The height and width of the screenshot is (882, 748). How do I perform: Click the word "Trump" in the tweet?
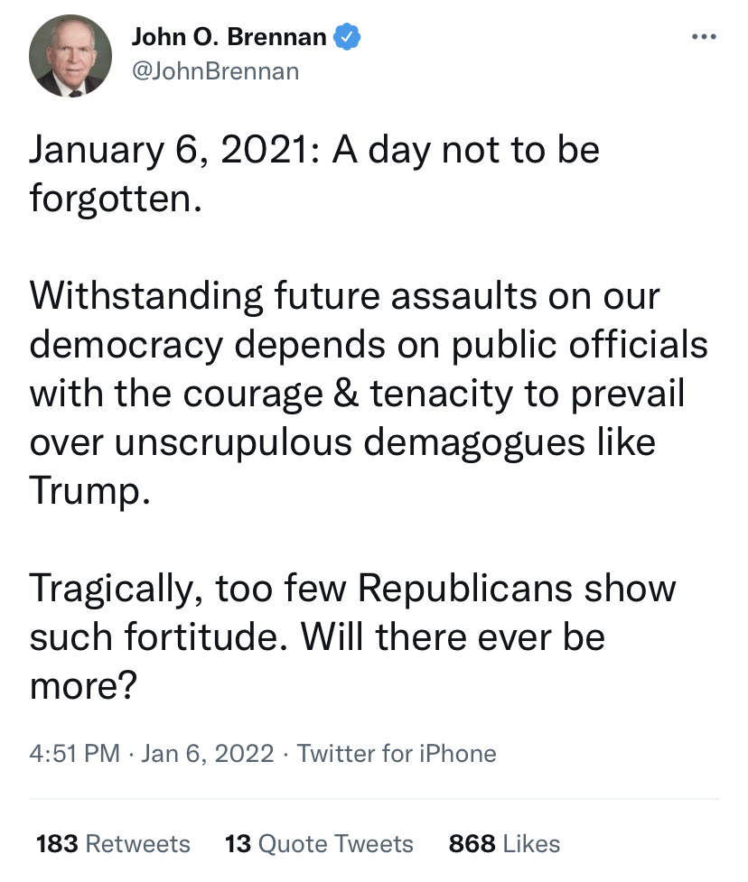86,492
